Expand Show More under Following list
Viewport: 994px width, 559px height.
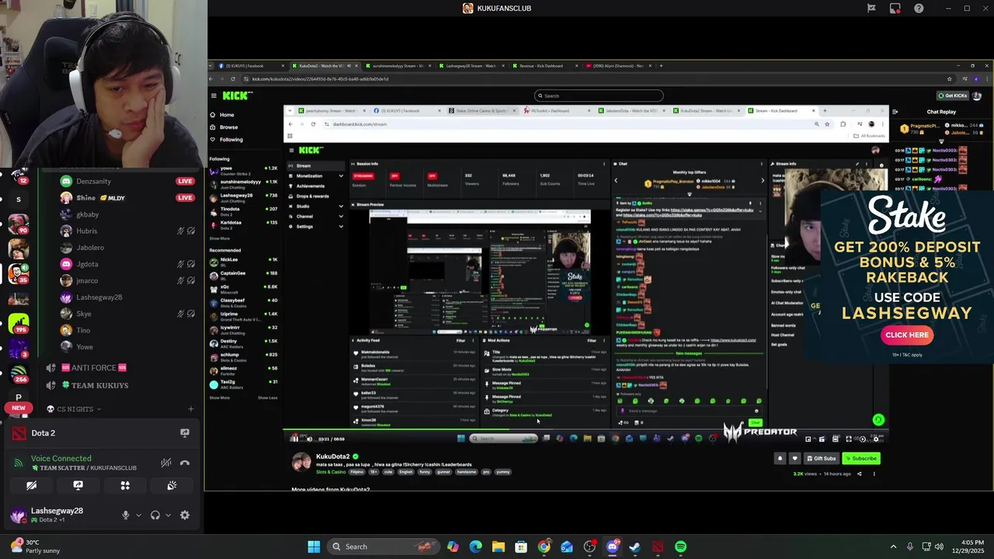[x=220, y=238]
